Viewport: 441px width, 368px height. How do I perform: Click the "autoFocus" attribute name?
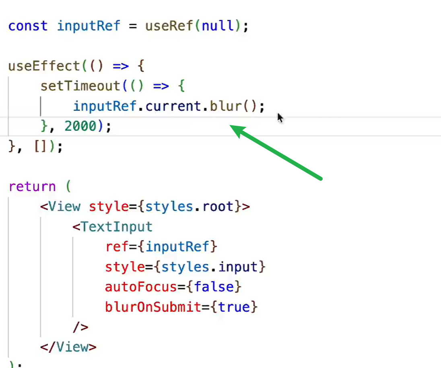coord(141,287)
